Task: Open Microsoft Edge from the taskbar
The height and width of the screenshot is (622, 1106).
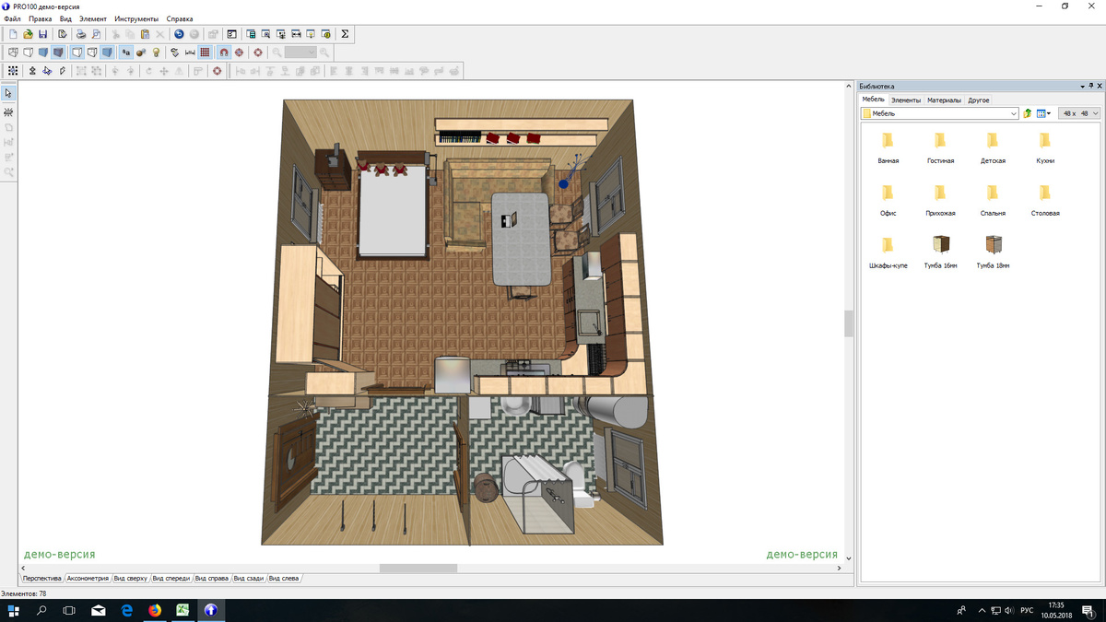Action: click(126, 610)
